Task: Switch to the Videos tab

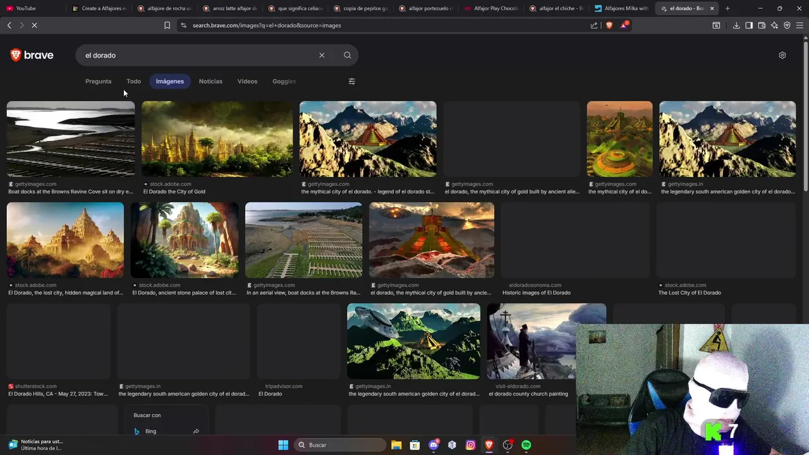Action: [247, 81]
